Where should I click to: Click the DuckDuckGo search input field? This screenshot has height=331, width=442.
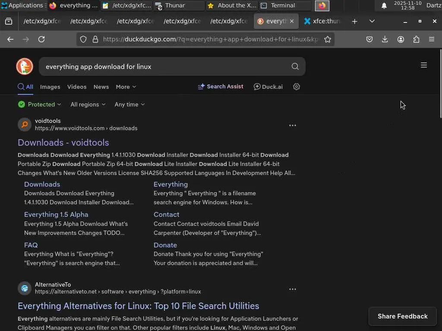pos(164,66)
